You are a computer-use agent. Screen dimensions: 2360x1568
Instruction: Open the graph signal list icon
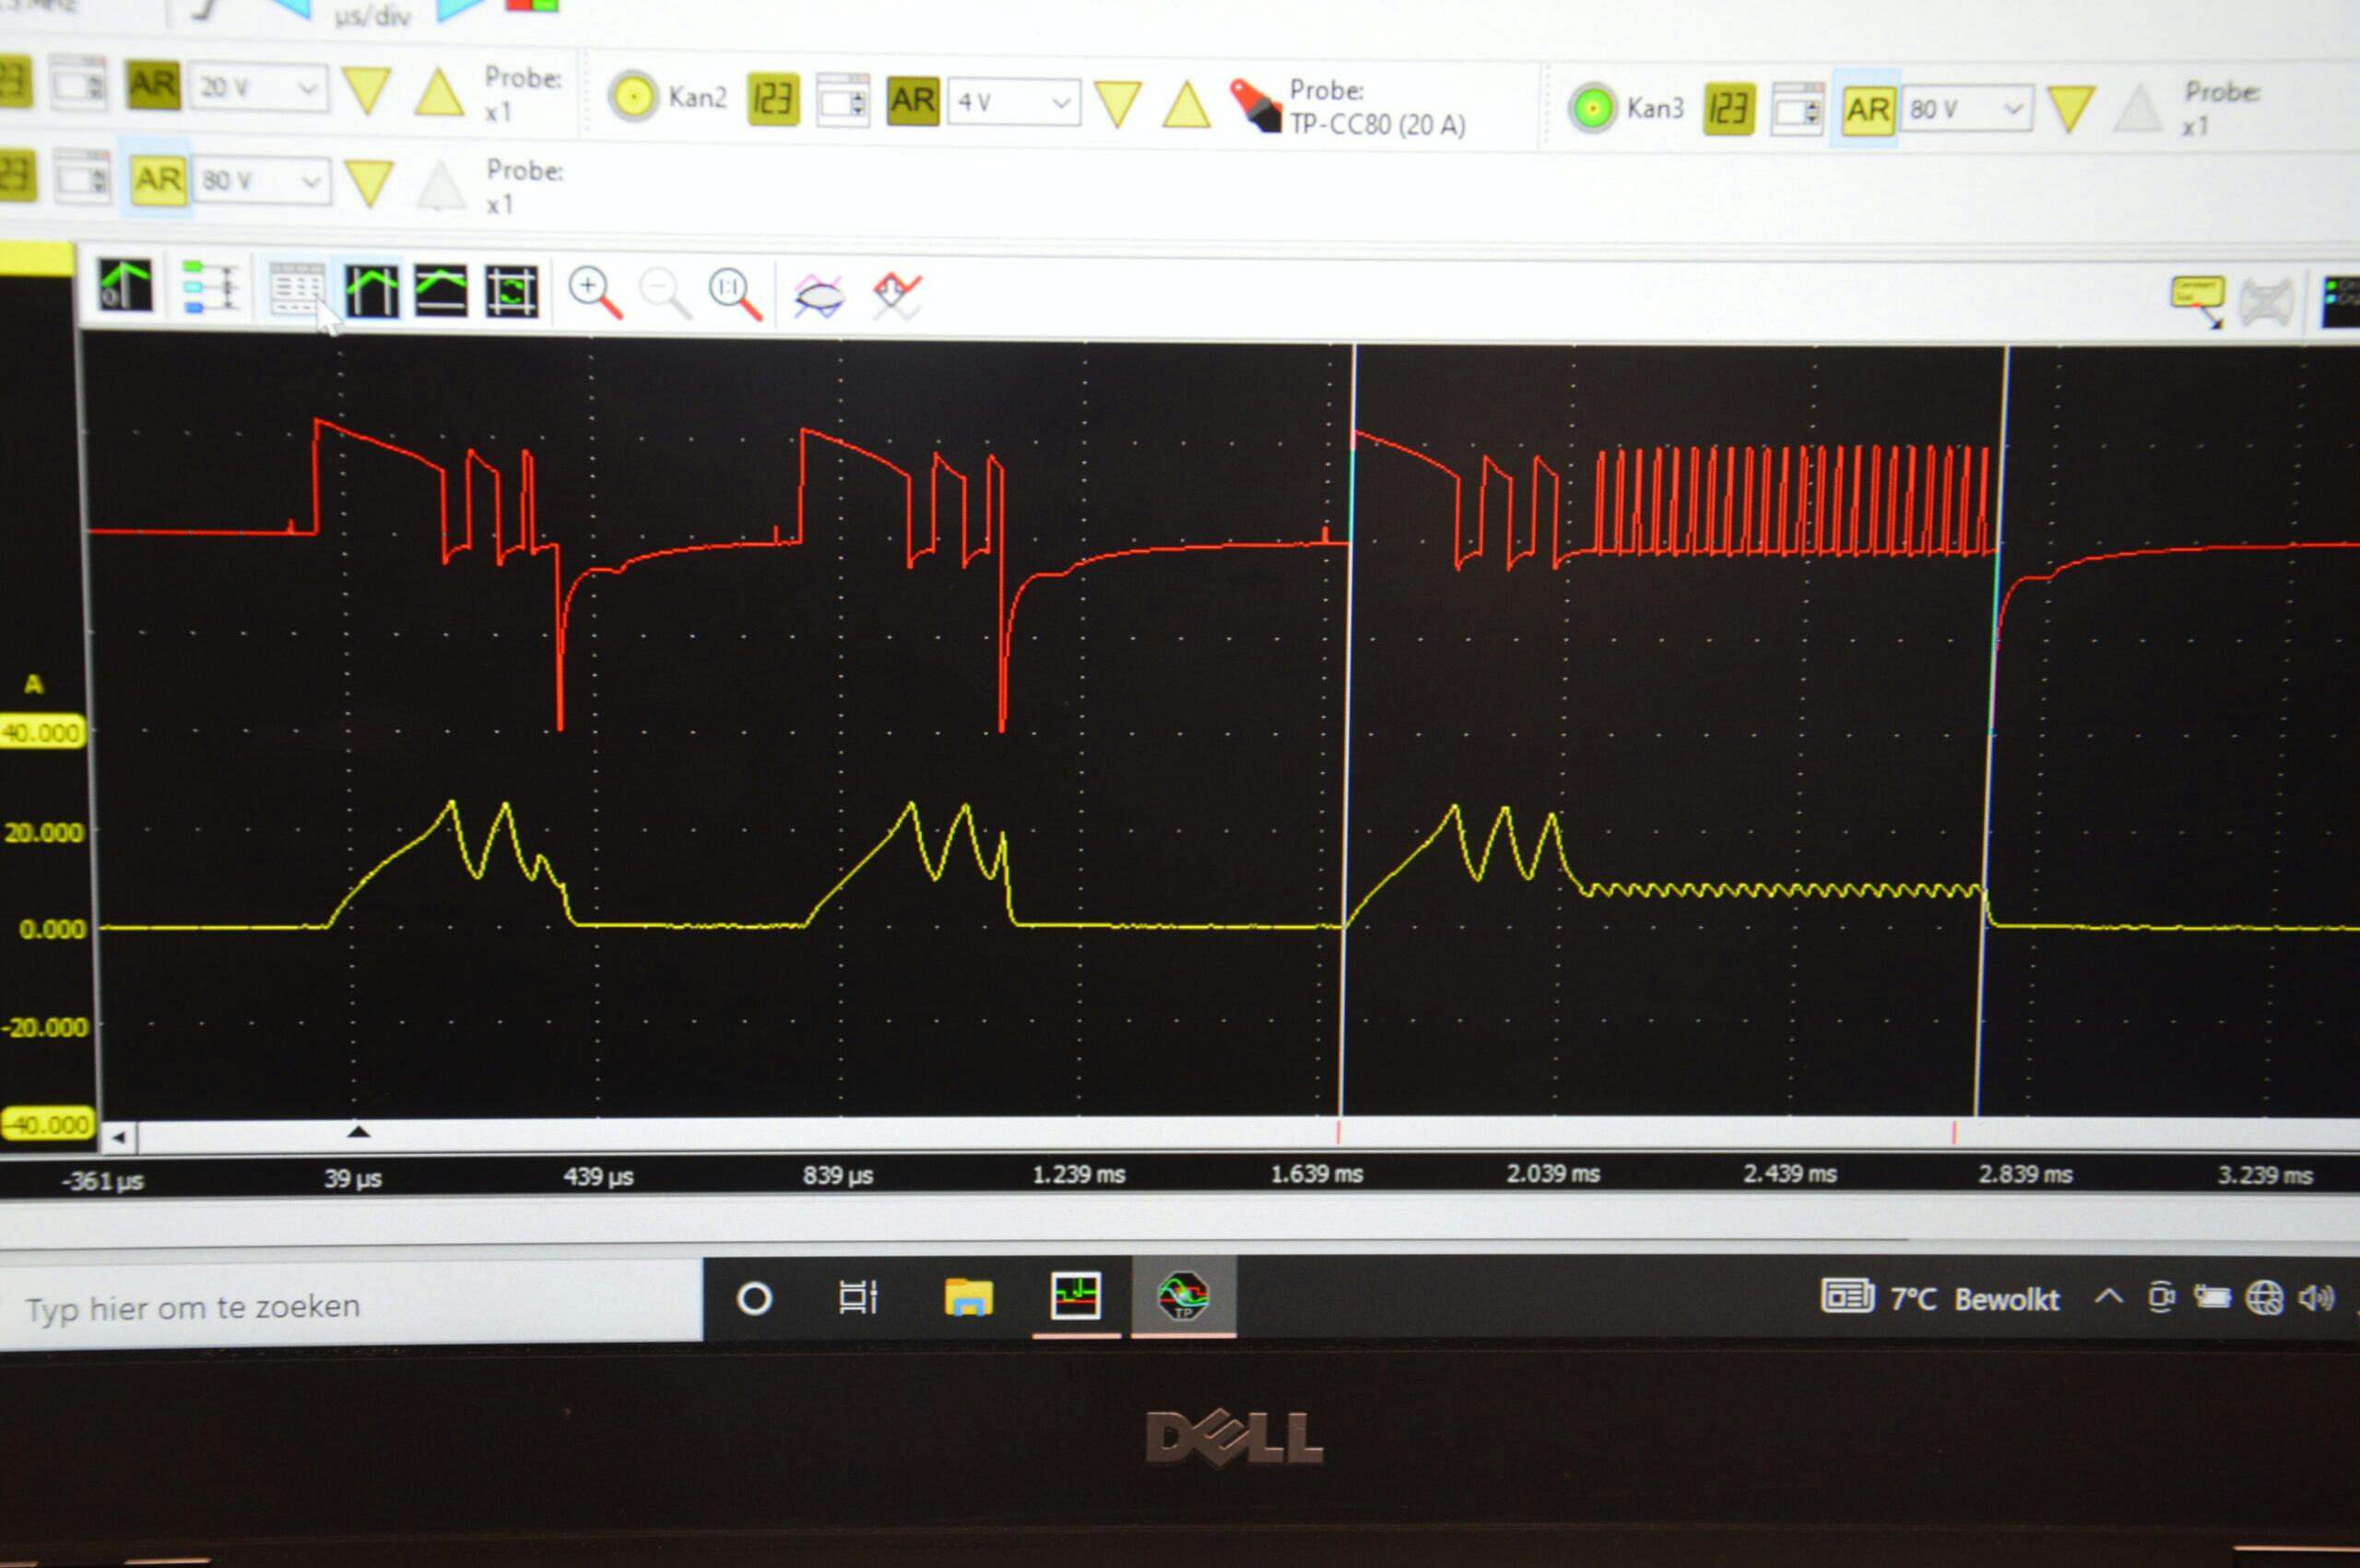[x=210, y=287]
